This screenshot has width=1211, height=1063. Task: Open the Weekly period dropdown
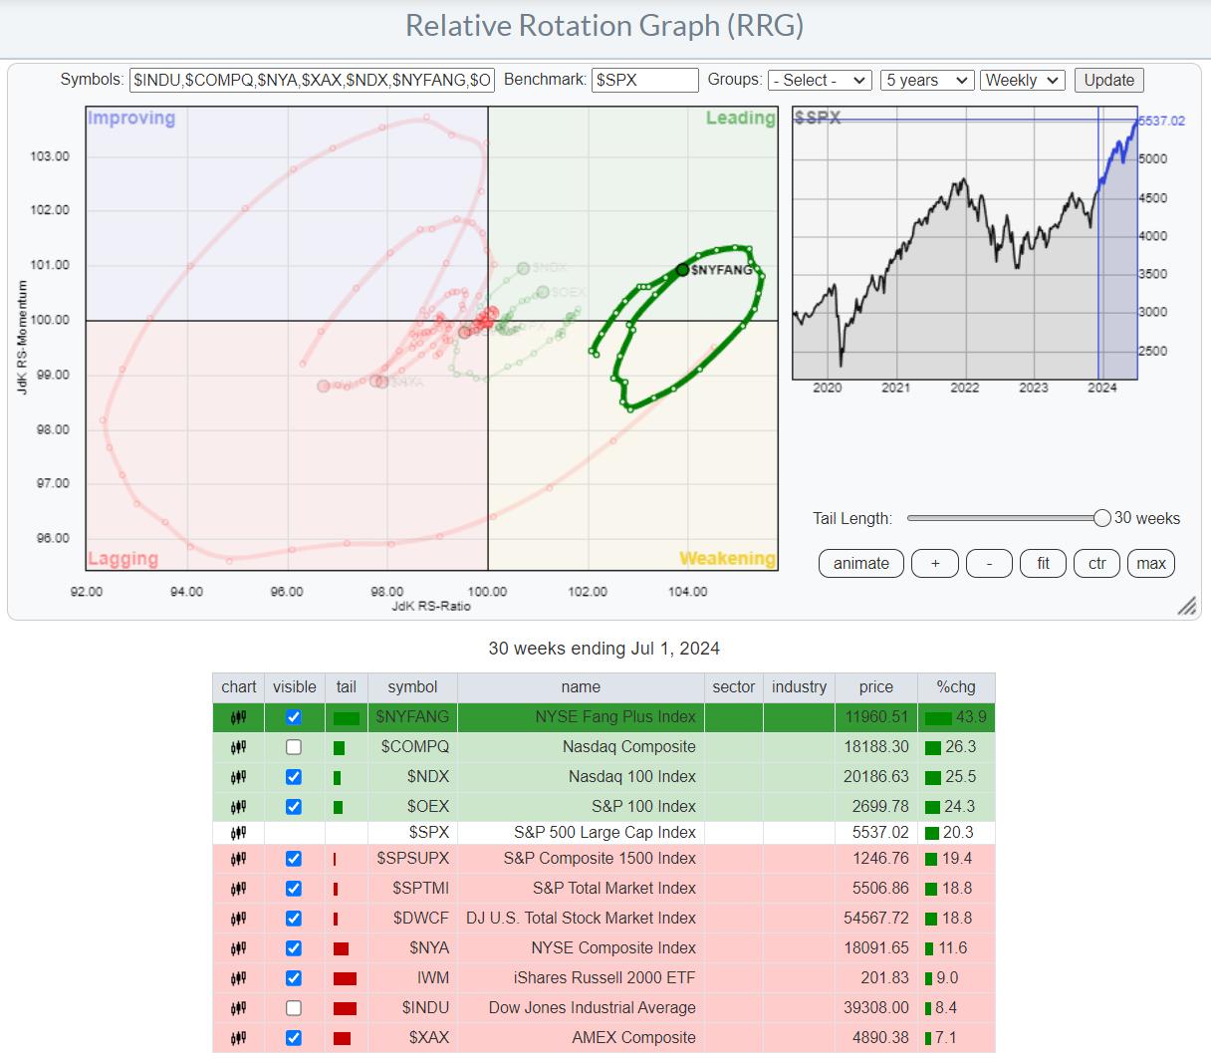pos(1022,81)
